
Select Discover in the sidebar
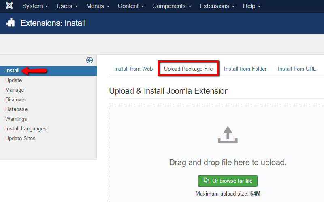pyautogui.click(x=16, y=99)
